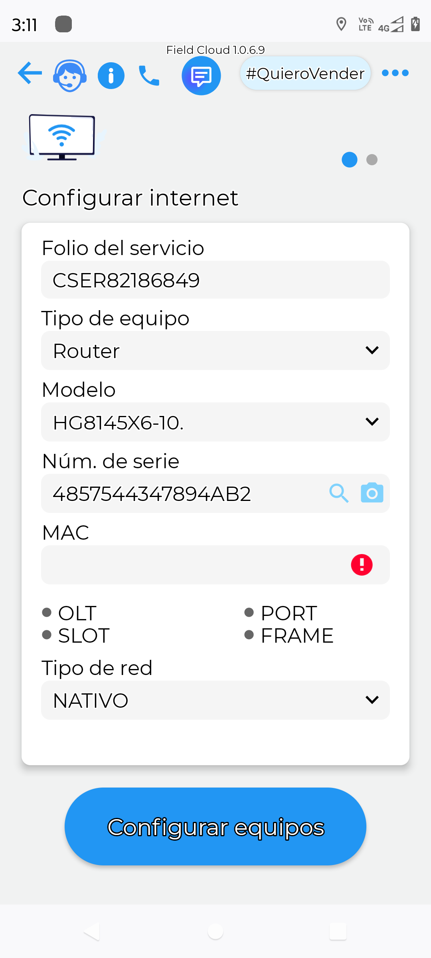Click the empty MAC input field
Image resolution: width=431 pixels, height=958 pixels.
[x=215, y=565]
